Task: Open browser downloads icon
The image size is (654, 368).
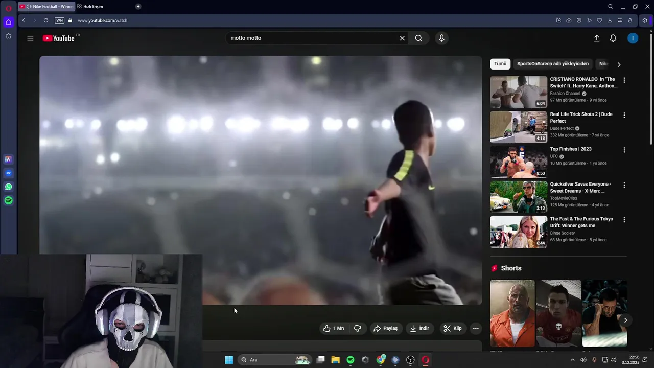Action: (610, 20)
